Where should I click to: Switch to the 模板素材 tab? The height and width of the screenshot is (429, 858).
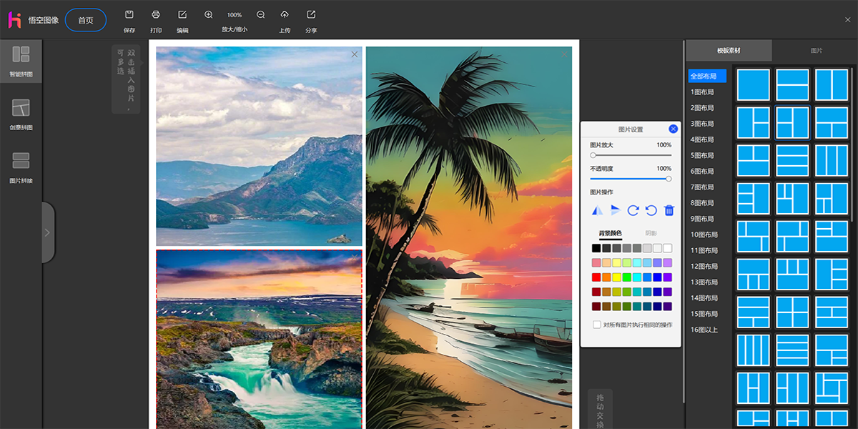tap(729, 51)
